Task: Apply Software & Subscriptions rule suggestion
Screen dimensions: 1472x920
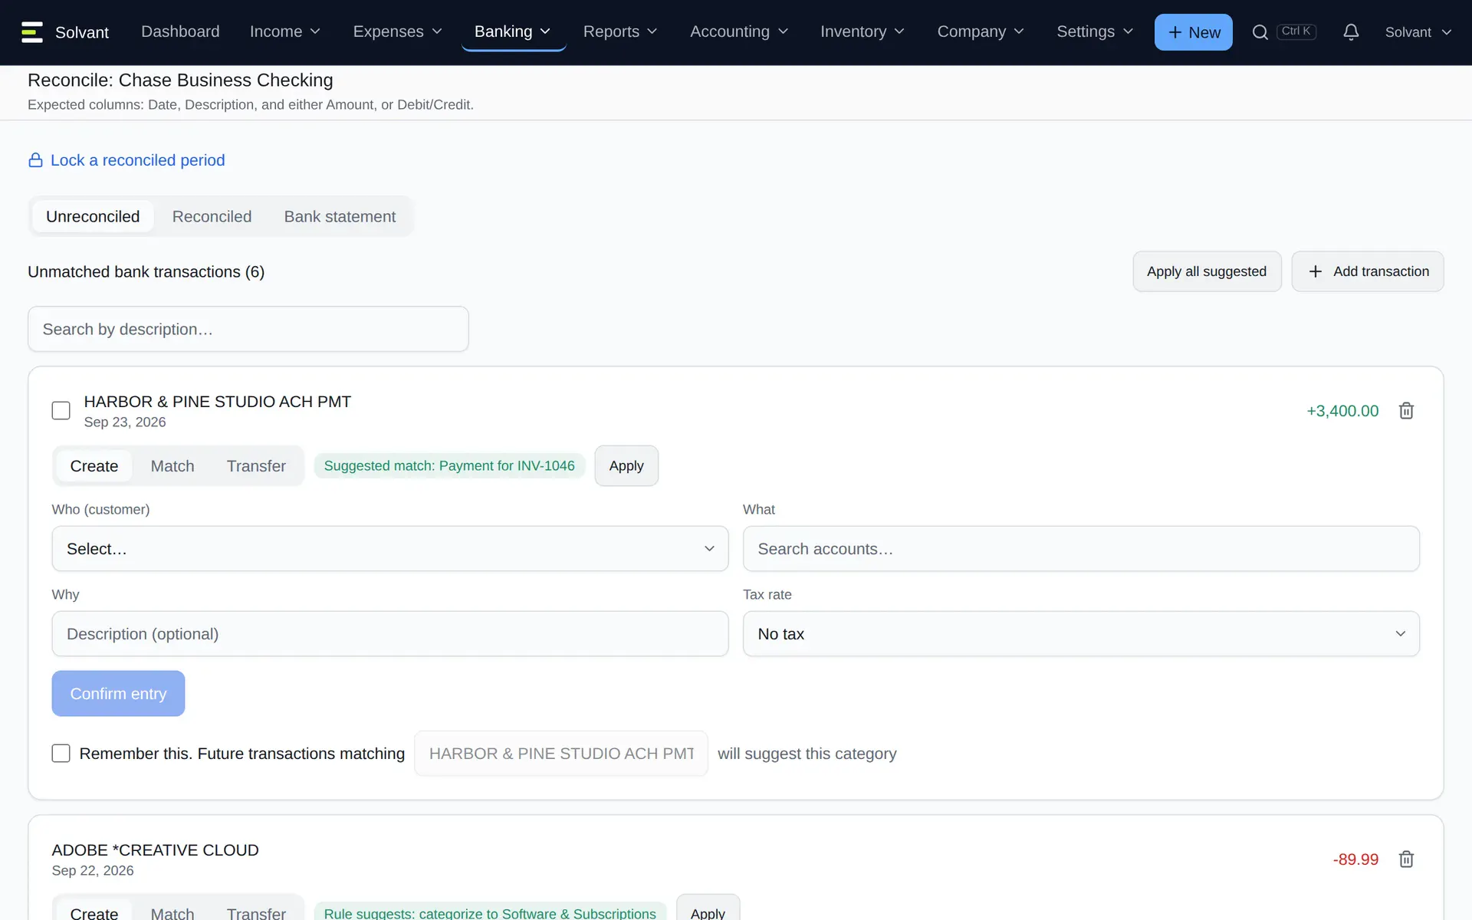Action: pos(708,909)
